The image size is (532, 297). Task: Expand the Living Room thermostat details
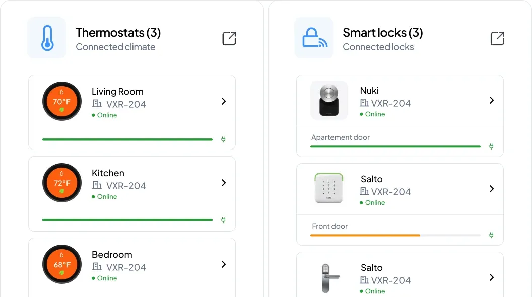click(x=224, y=101)
